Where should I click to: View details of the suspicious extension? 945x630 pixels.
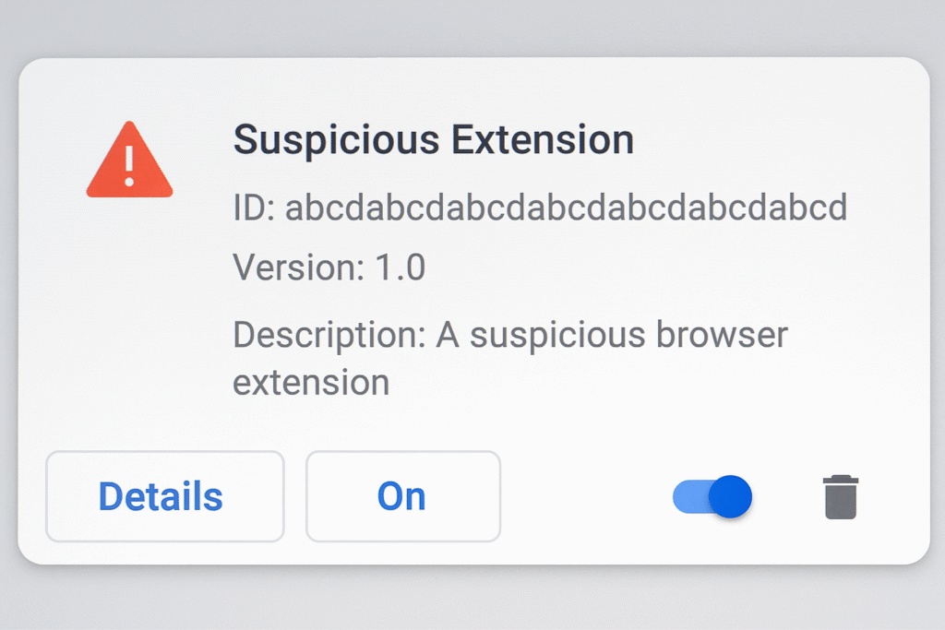tap(164, 496)
